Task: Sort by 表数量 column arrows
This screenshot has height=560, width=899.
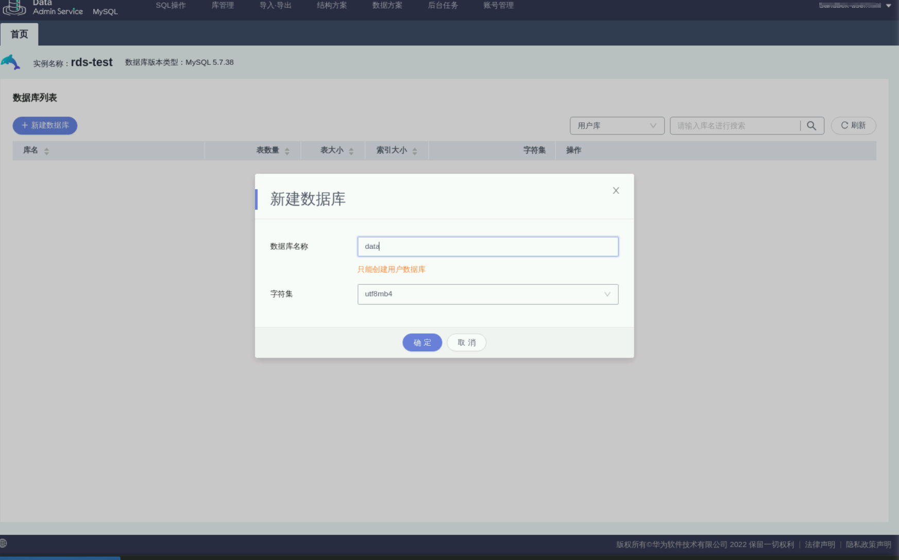Action: [x=287, y=151]
